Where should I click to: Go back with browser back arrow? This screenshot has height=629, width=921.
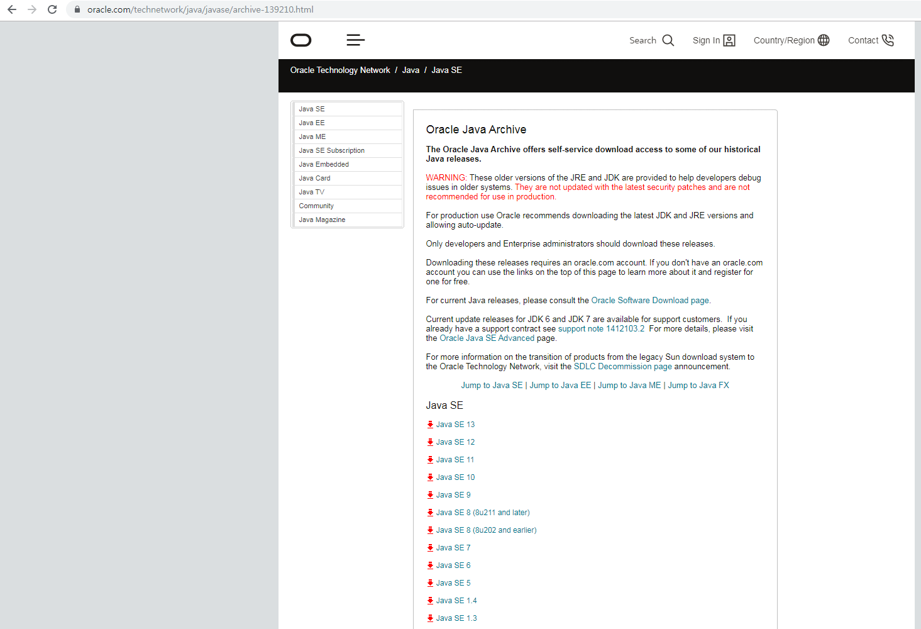coord(12,9)
